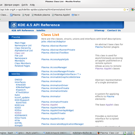135x135 pixels.
Task: Open the Plasma::AnimableGraphicsWebView class
Action: point(61,77)
